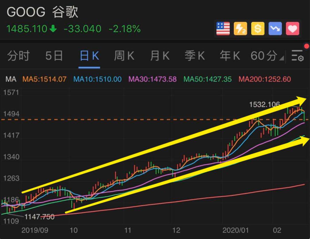Switch to 分时 intraday tab

[19, 56]
